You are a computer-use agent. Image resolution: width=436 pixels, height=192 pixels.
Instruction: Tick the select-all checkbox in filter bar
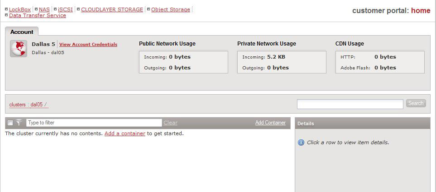coord(10,123)
